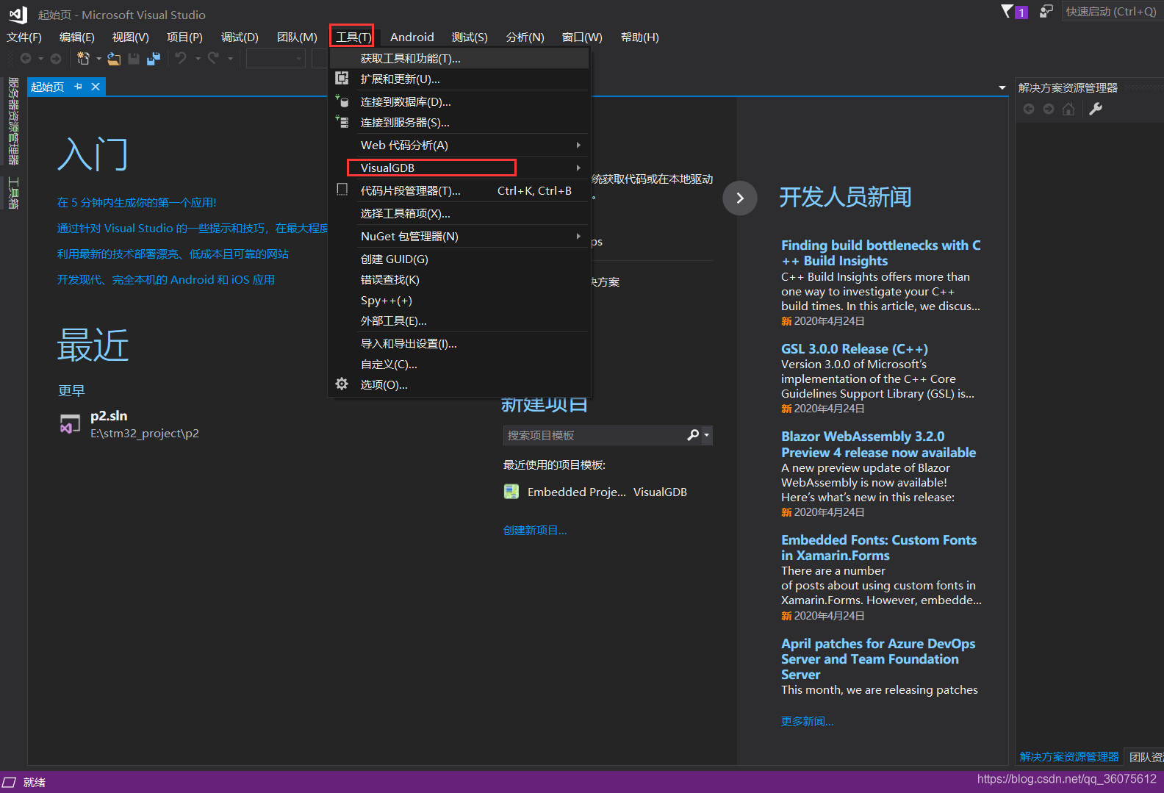The width and height of the screenshot is (1164, 793).
Task: Click Solution Explorer home icon
Action: tap(1068, 109)
